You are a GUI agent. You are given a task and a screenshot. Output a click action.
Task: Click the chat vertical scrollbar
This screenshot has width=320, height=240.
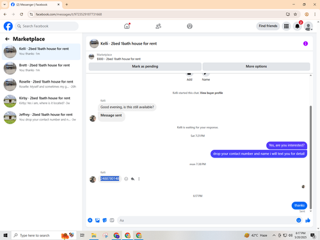(x=310, y=157)
